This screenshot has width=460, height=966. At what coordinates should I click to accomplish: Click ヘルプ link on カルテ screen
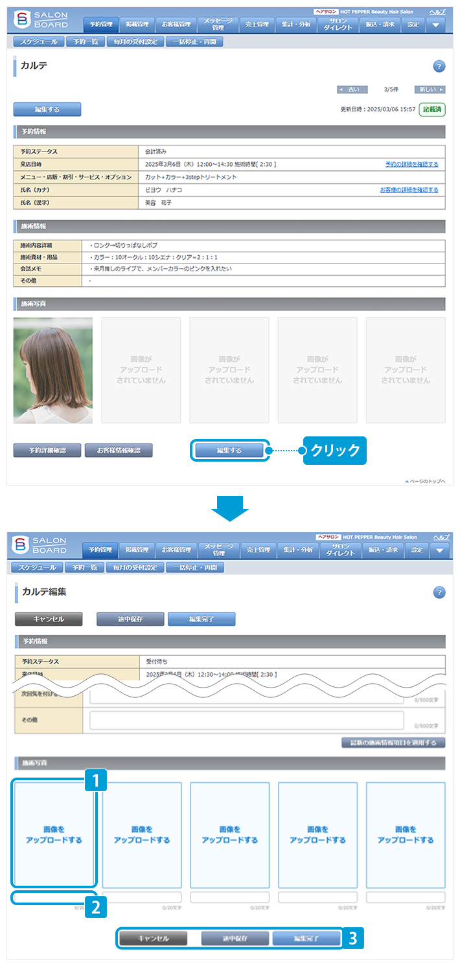pyautogui.click(x=437, y=12)
